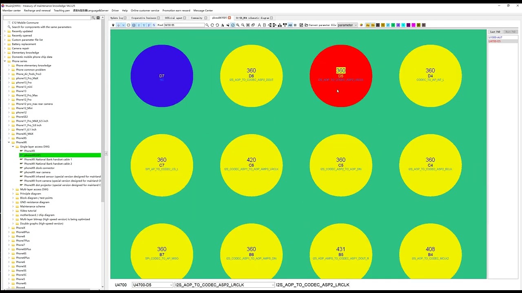
Task: Collapse Single-layer access DWG folder
Action: (13, 146)
